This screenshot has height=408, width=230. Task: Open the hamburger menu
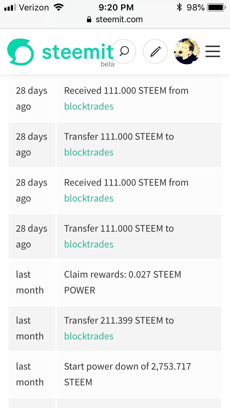point(212,52)
